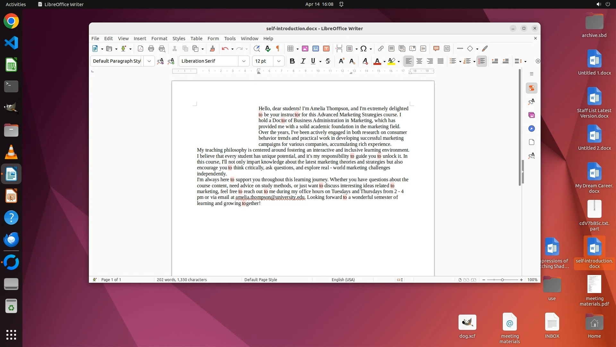Toggle Italic formatting
The height and width of the screenshot is (347, 616).
(x=303, y=61)
